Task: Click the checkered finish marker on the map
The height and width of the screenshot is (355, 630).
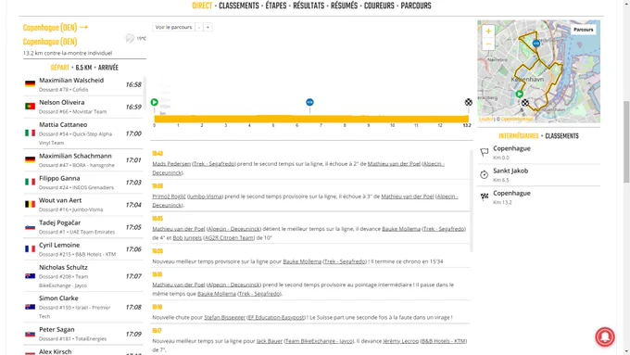Action: pos(525,103)
